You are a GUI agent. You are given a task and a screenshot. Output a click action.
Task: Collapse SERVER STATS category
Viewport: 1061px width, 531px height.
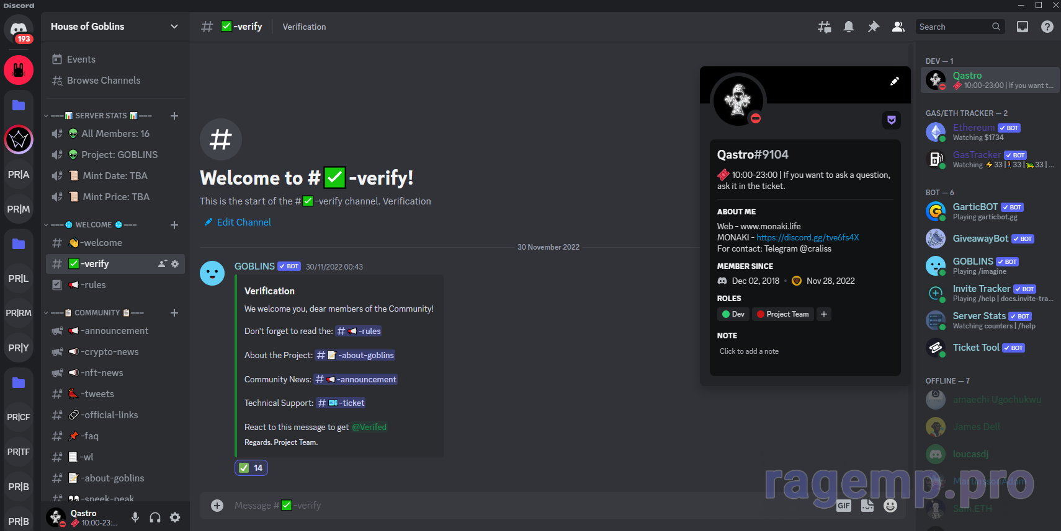click(98, 116)
